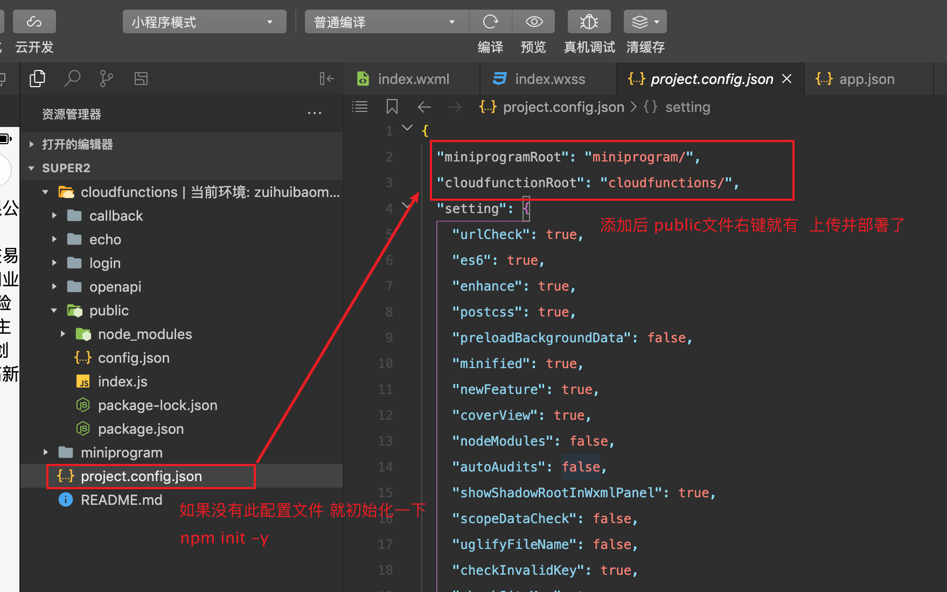Switch to the index.wxss tab
947x592 pixels.
coord(548,79)
